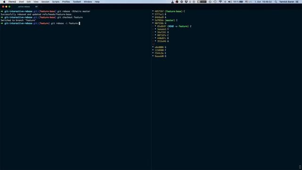
Task: Open the Scripts menu
Action: click(x=56, y=2)
